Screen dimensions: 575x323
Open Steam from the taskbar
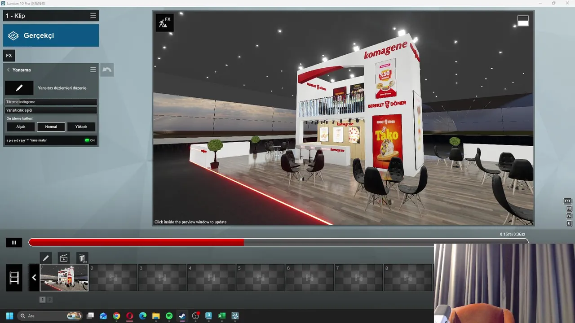point(182,316)
